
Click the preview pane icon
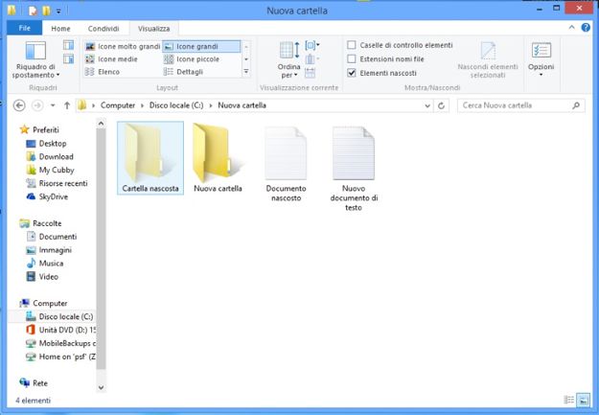tap(68, 45)
